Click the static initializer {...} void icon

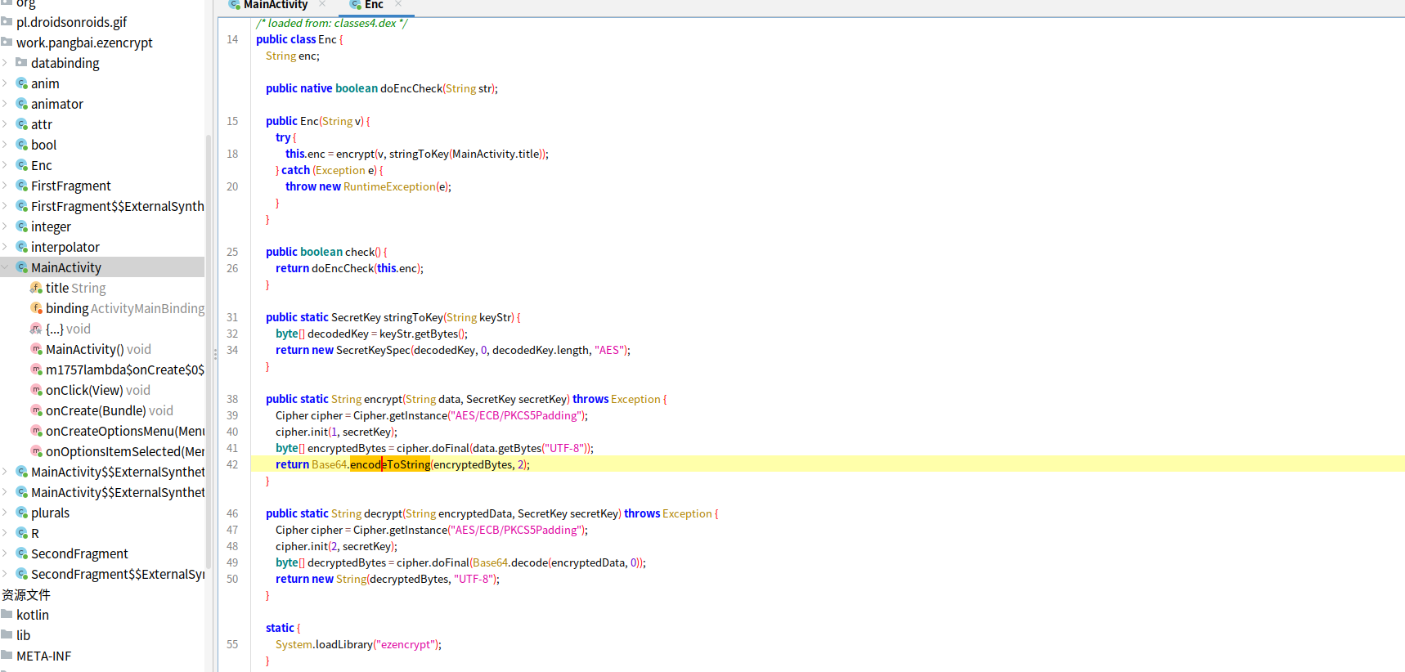[x=36, y=329]
